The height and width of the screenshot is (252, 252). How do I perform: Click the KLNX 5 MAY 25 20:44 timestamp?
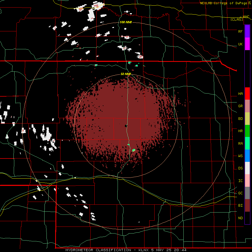(x=162, y=250)
